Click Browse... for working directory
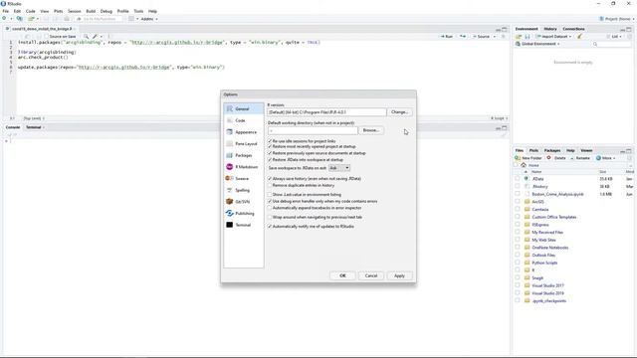637x358 pixels. 371,130
